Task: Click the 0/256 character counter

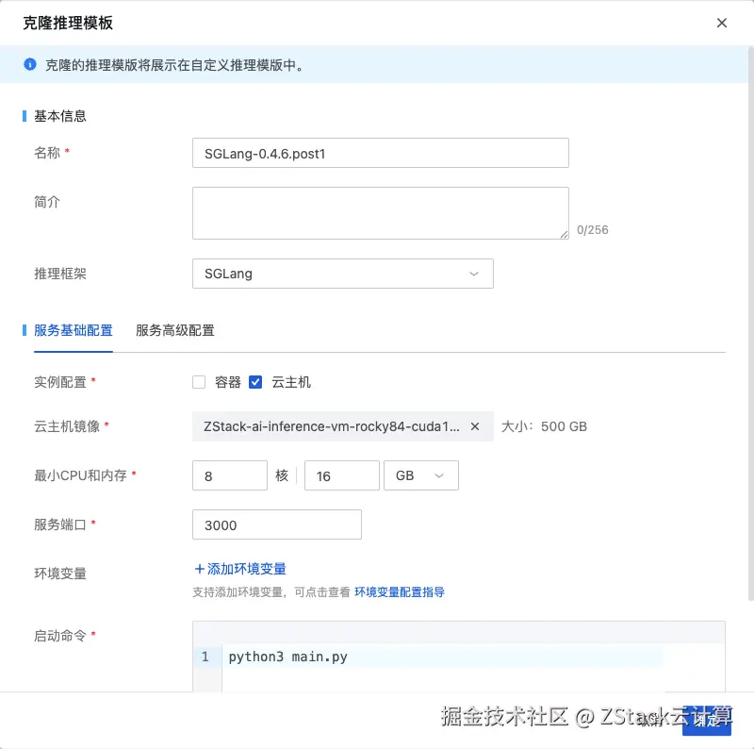Action: coord(593,230)
